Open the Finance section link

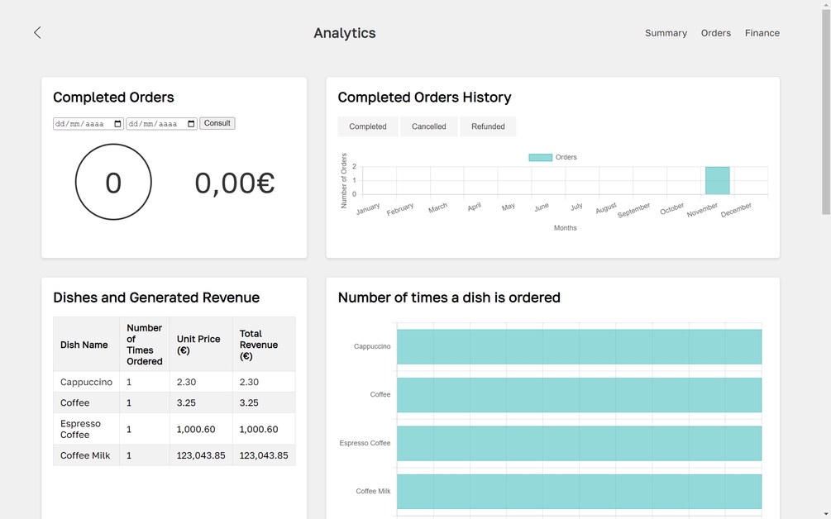click(x=762, y=33)
